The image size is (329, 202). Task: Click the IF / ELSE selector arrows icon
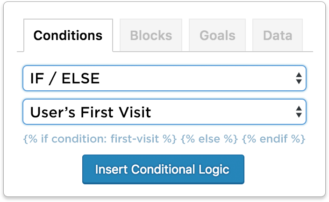click(x=299, y=78)
